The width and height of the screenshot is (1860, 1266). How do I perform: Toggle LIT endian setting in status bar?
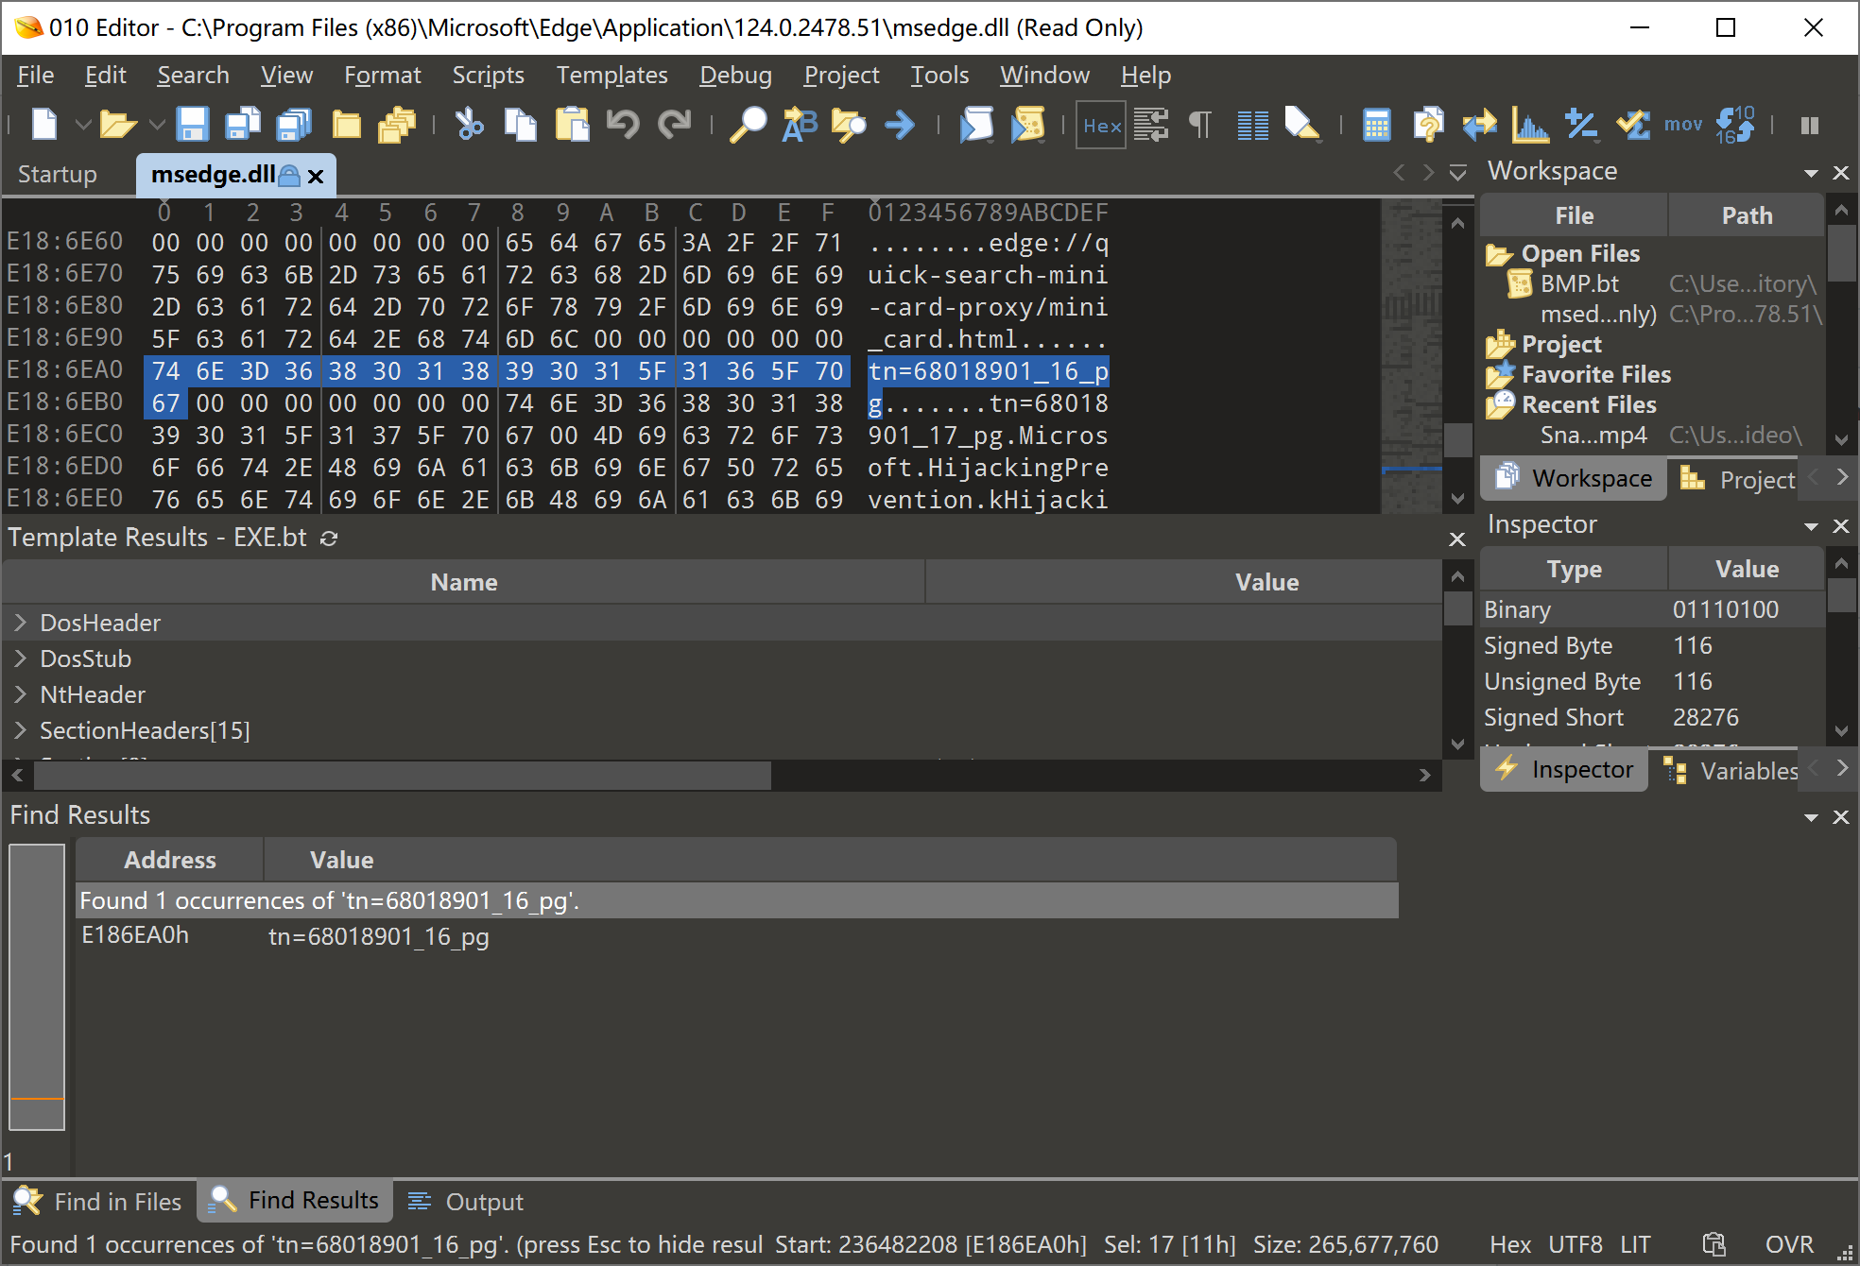coord(1635,1244)
